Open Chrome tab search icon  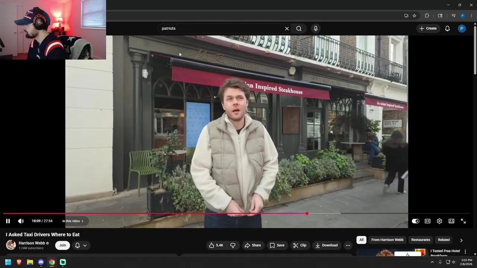(440, 16)
